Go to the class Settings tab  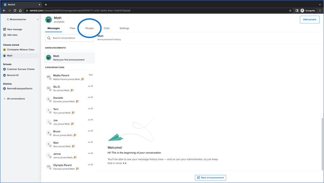click(x=124, y=28)
